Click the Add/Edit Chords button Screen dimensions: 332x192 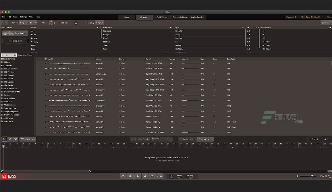pos(140,139)
